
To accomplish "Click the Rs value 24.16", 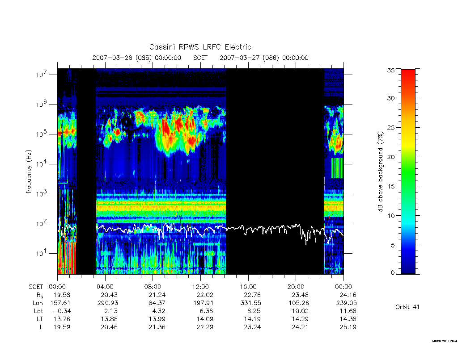I will click(x=348, y=295).
